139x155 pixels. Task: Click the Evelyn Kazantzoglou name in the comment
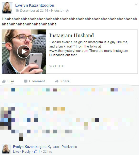(30, 147)
